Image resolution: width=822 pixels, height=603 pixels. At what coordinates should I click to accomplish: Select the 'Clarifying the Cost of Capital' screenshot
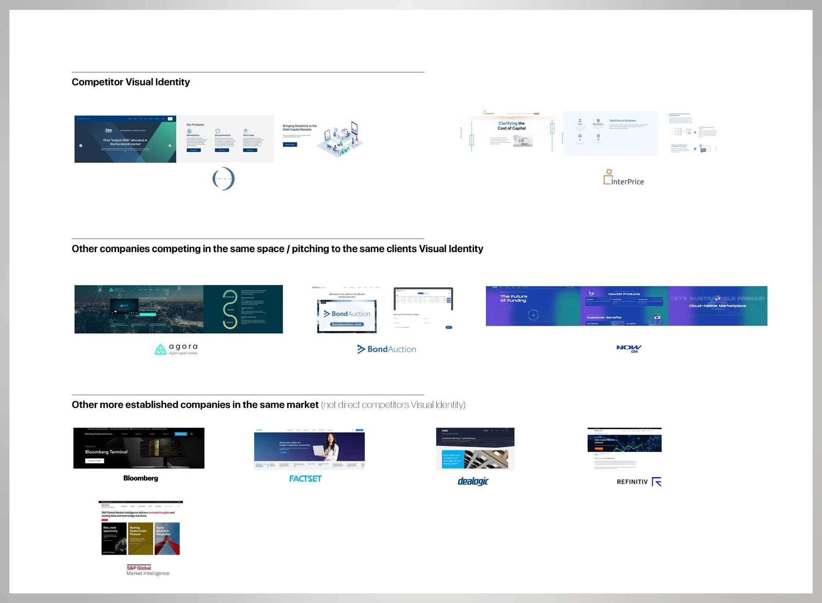pos(512,134)
